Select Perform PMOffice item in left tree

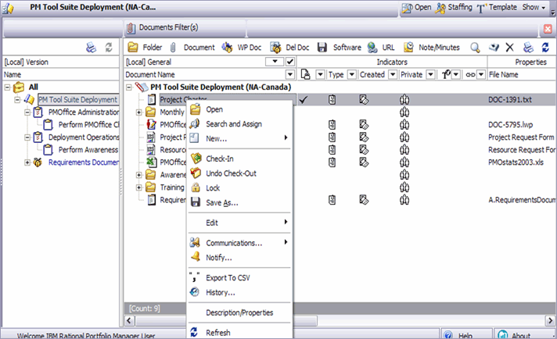(89, 124)
